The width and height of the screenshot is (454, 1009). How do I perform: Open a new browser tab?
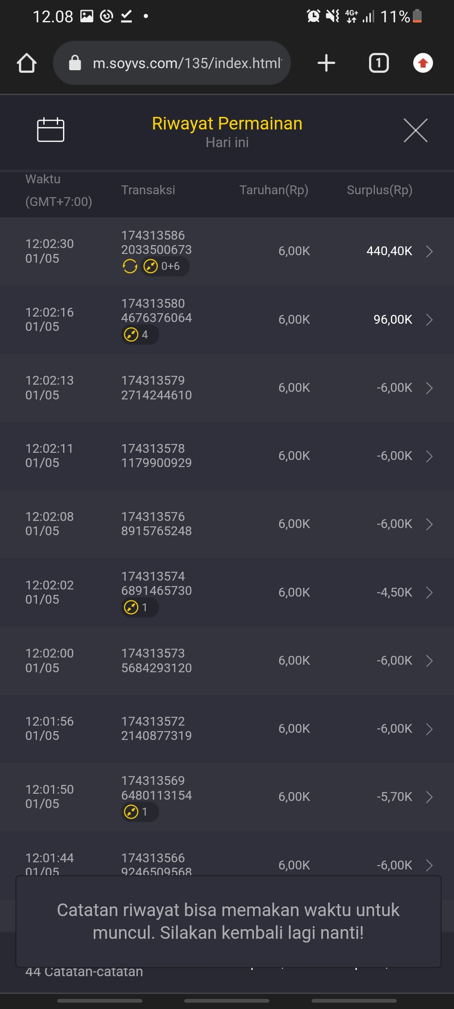tap(326, 63)
